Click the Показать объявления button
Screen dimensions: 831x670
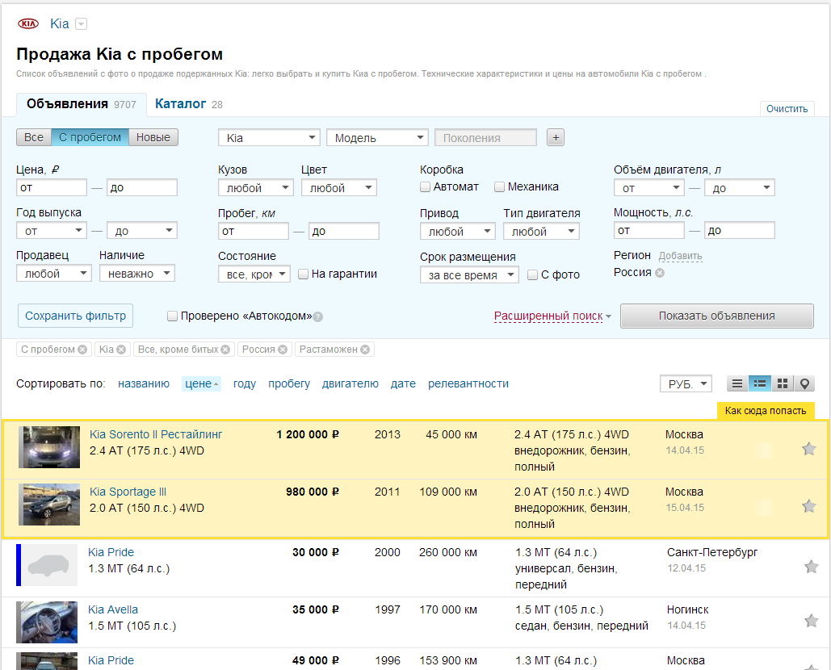point(716,316)
